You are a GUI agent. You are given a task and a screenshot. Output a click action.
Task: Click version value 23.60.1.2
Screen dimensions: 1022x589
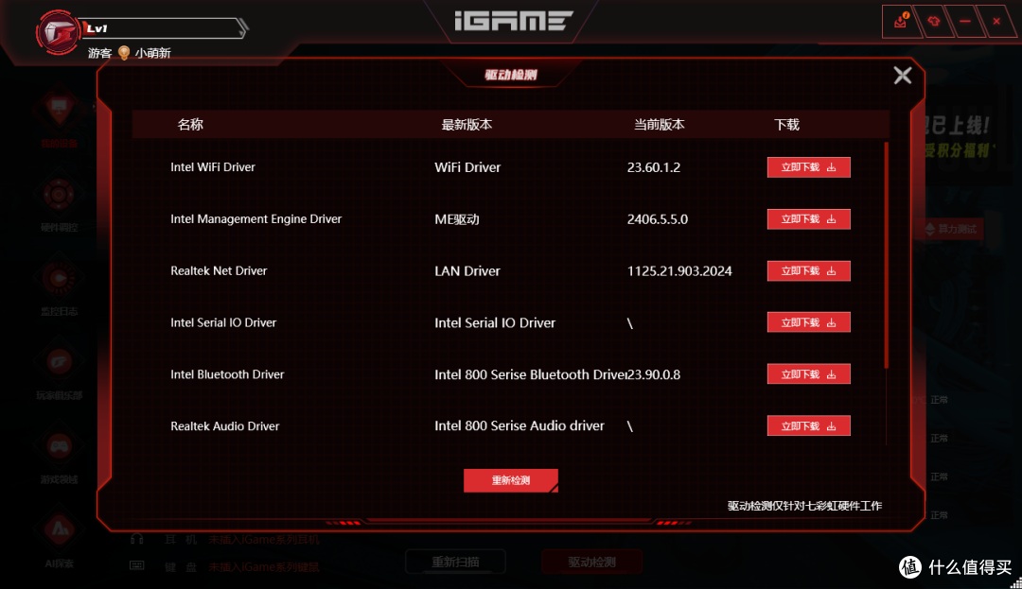[654, 167]
